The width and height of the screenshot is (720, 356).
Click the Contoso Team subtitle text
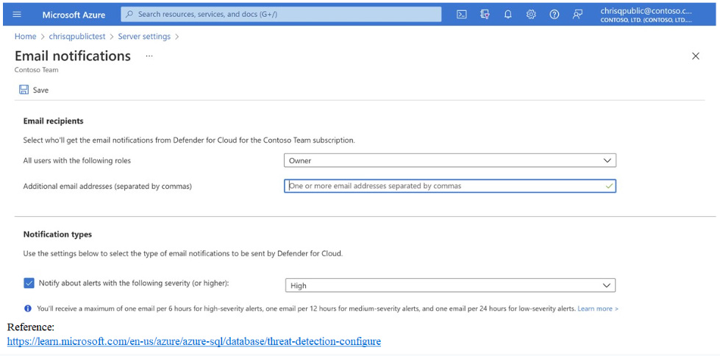36,71
